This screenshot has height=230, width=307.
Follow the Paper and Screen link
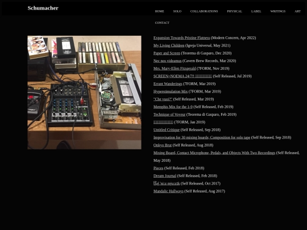(167, 53)
